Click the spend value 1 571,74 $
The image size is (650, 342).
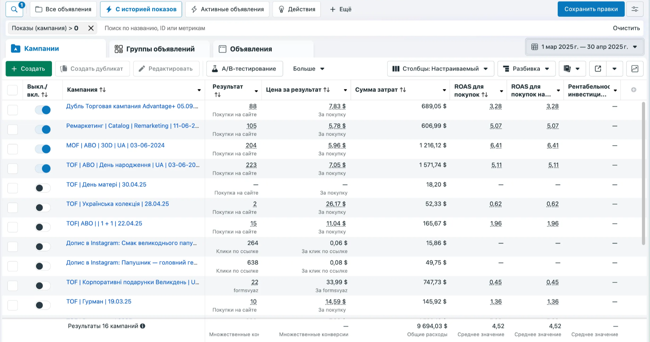pos(433,165)
